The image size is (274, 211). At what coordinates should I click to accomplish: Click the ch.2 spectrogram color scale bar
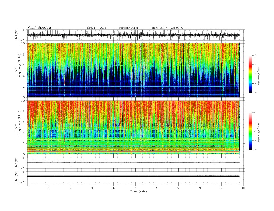[x=250, y=131]
